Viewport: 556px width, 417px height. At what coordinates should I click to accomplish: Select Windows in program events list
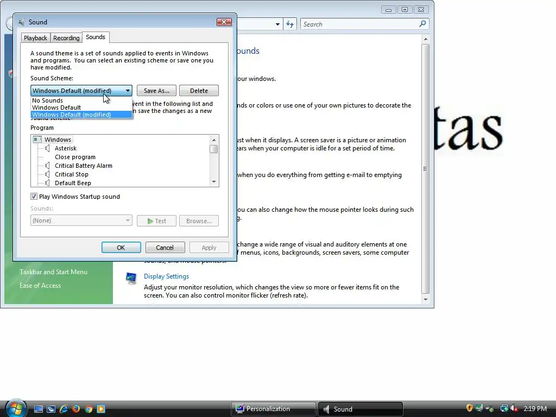(58, 140)
